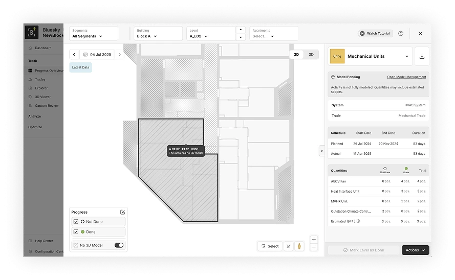Open the 04 Jul 2025 date picker
The width and height of the screenshot is (455, 280).
click(x=97, y=55)
